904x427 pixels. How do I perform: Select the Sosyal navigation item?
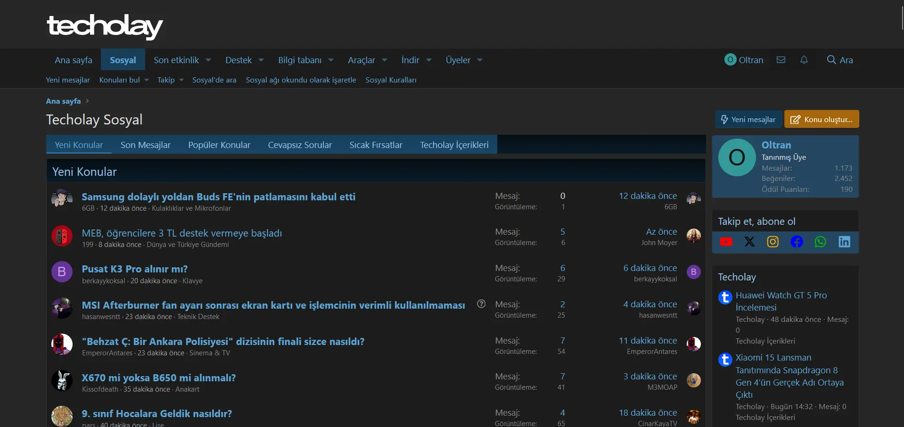tap(123, 60)
